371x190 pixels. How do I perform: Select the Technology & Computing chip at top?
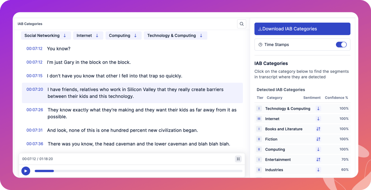coord(175,36)
